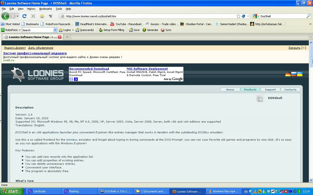Click RoboForm Setup Form Filling

pyautogui.click(x=111, y=30)
